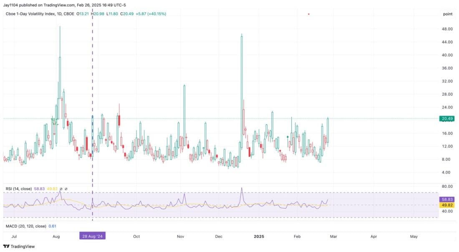Image resolution: width=459 pixels, height=252 pixels.
Task: Click the red alert dot above the chart
Action: click(308, 14)
